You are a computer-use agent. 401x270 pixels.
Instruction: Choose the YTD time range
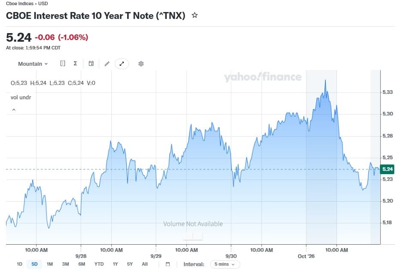click(x=99, y=264)
